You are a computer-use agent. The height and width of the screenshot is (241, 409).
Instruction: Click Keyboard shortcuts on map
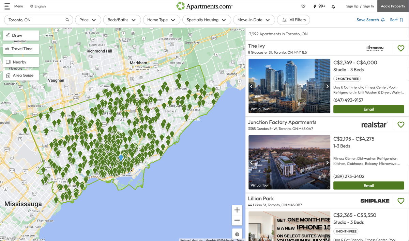192,240
